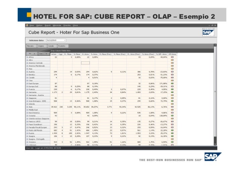Click the Adr.ieri column header
The height and width of the screenshot is (172, 244).
tap(54, 54)
